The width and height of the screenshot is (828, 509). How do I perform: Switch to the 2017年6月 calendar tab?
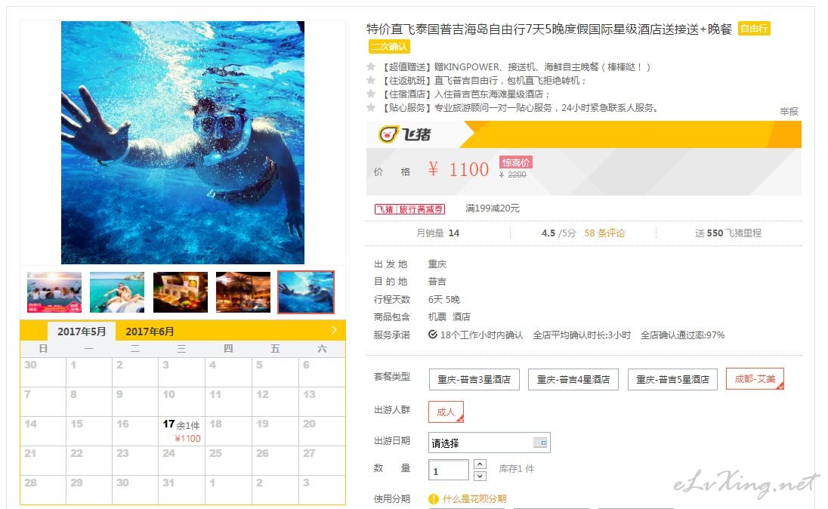pyautogui.click(x=150, y=332)
